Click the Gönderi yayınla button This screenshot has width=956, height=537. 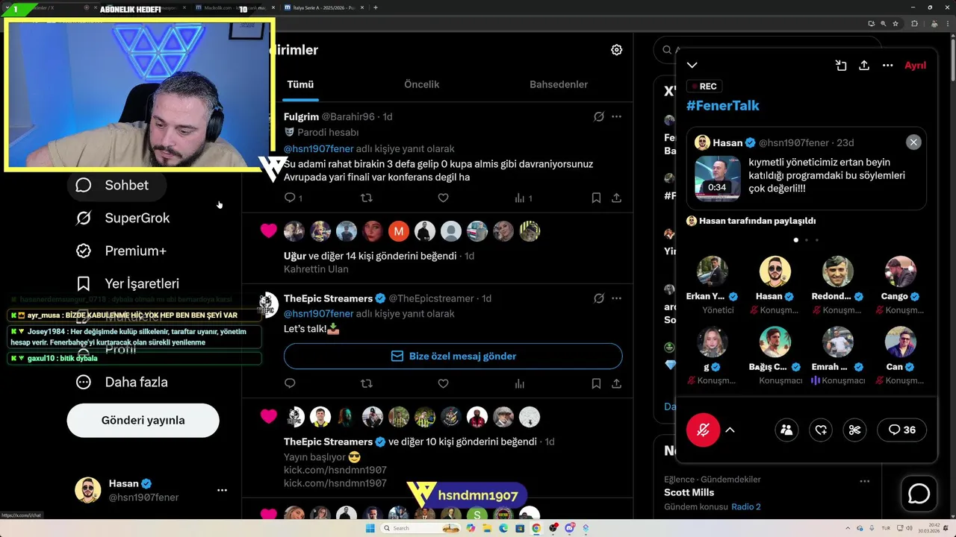tap(143, 421)
